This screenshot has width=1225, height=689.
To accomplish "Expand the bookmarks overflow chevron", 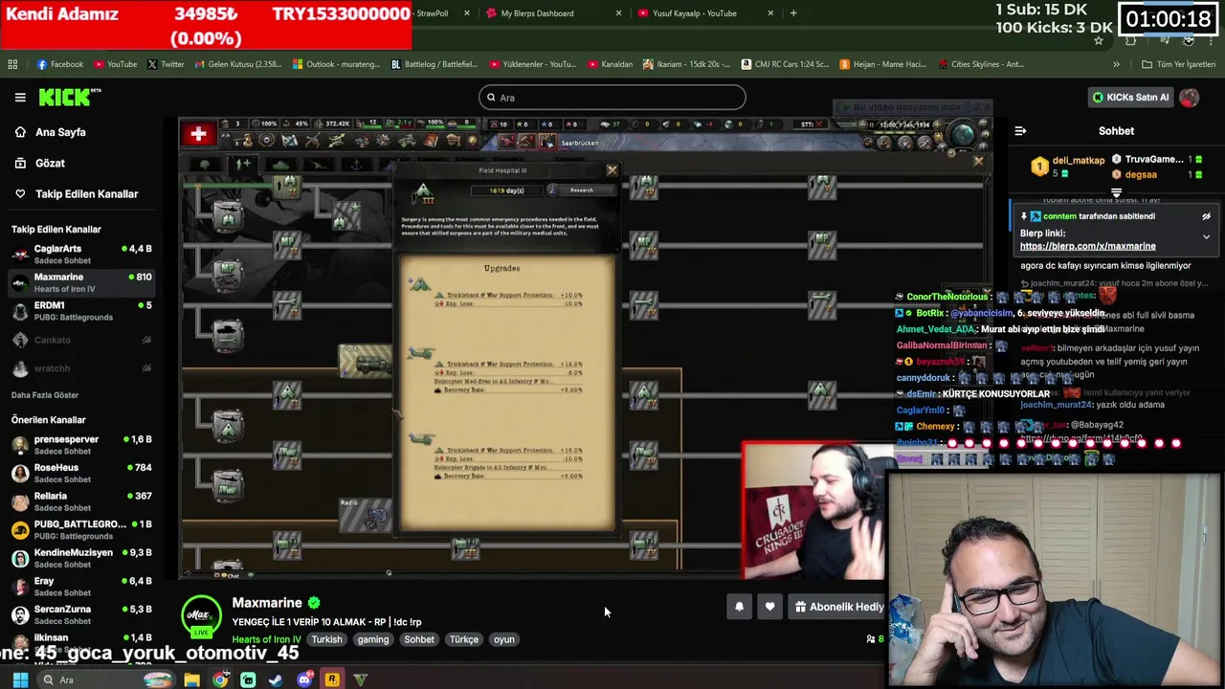I will 1116,64.
